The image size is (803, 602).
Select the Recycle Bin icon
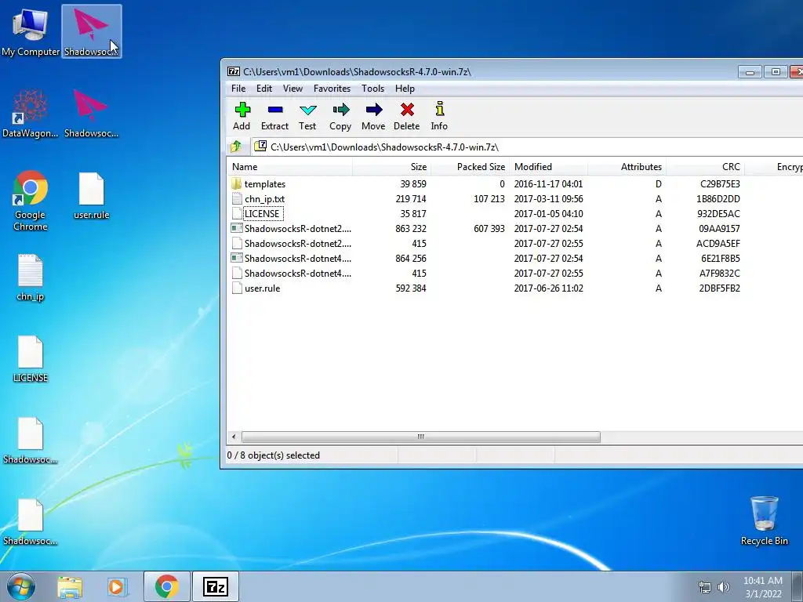pos(764,520)
